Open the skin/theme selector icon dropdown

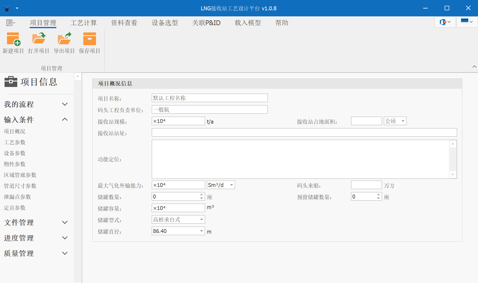pos(445,22)
